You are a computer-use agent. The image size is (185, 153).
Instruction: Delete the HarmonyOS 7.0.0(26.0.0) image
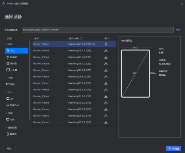pyautogui.click(x=106, y=44)
